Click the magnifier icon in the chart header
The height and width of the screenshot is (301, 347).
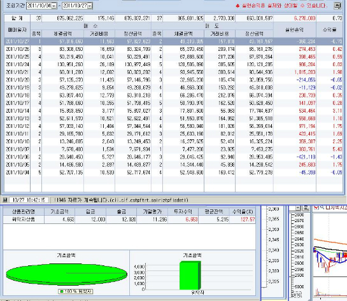(322, 207)
